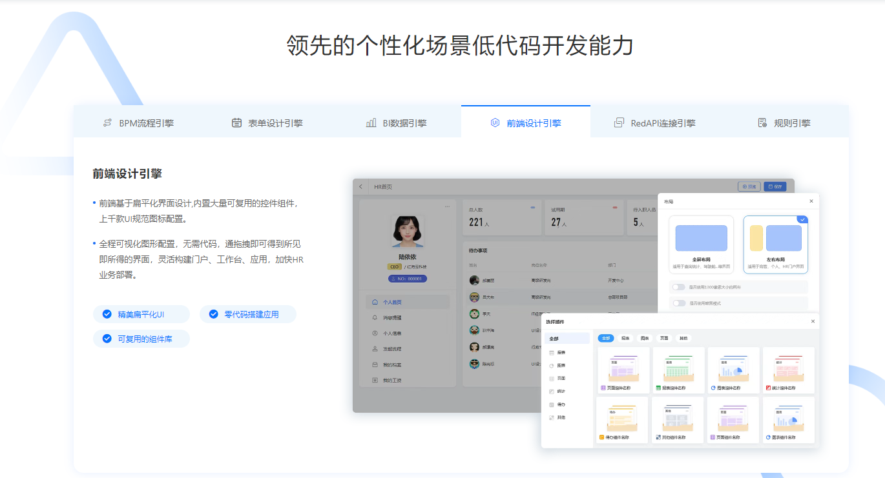Click the 待办事项 section heading
The width and height of the screenshot is (885, 478).
pyautogui.click(x=478, y=250)
